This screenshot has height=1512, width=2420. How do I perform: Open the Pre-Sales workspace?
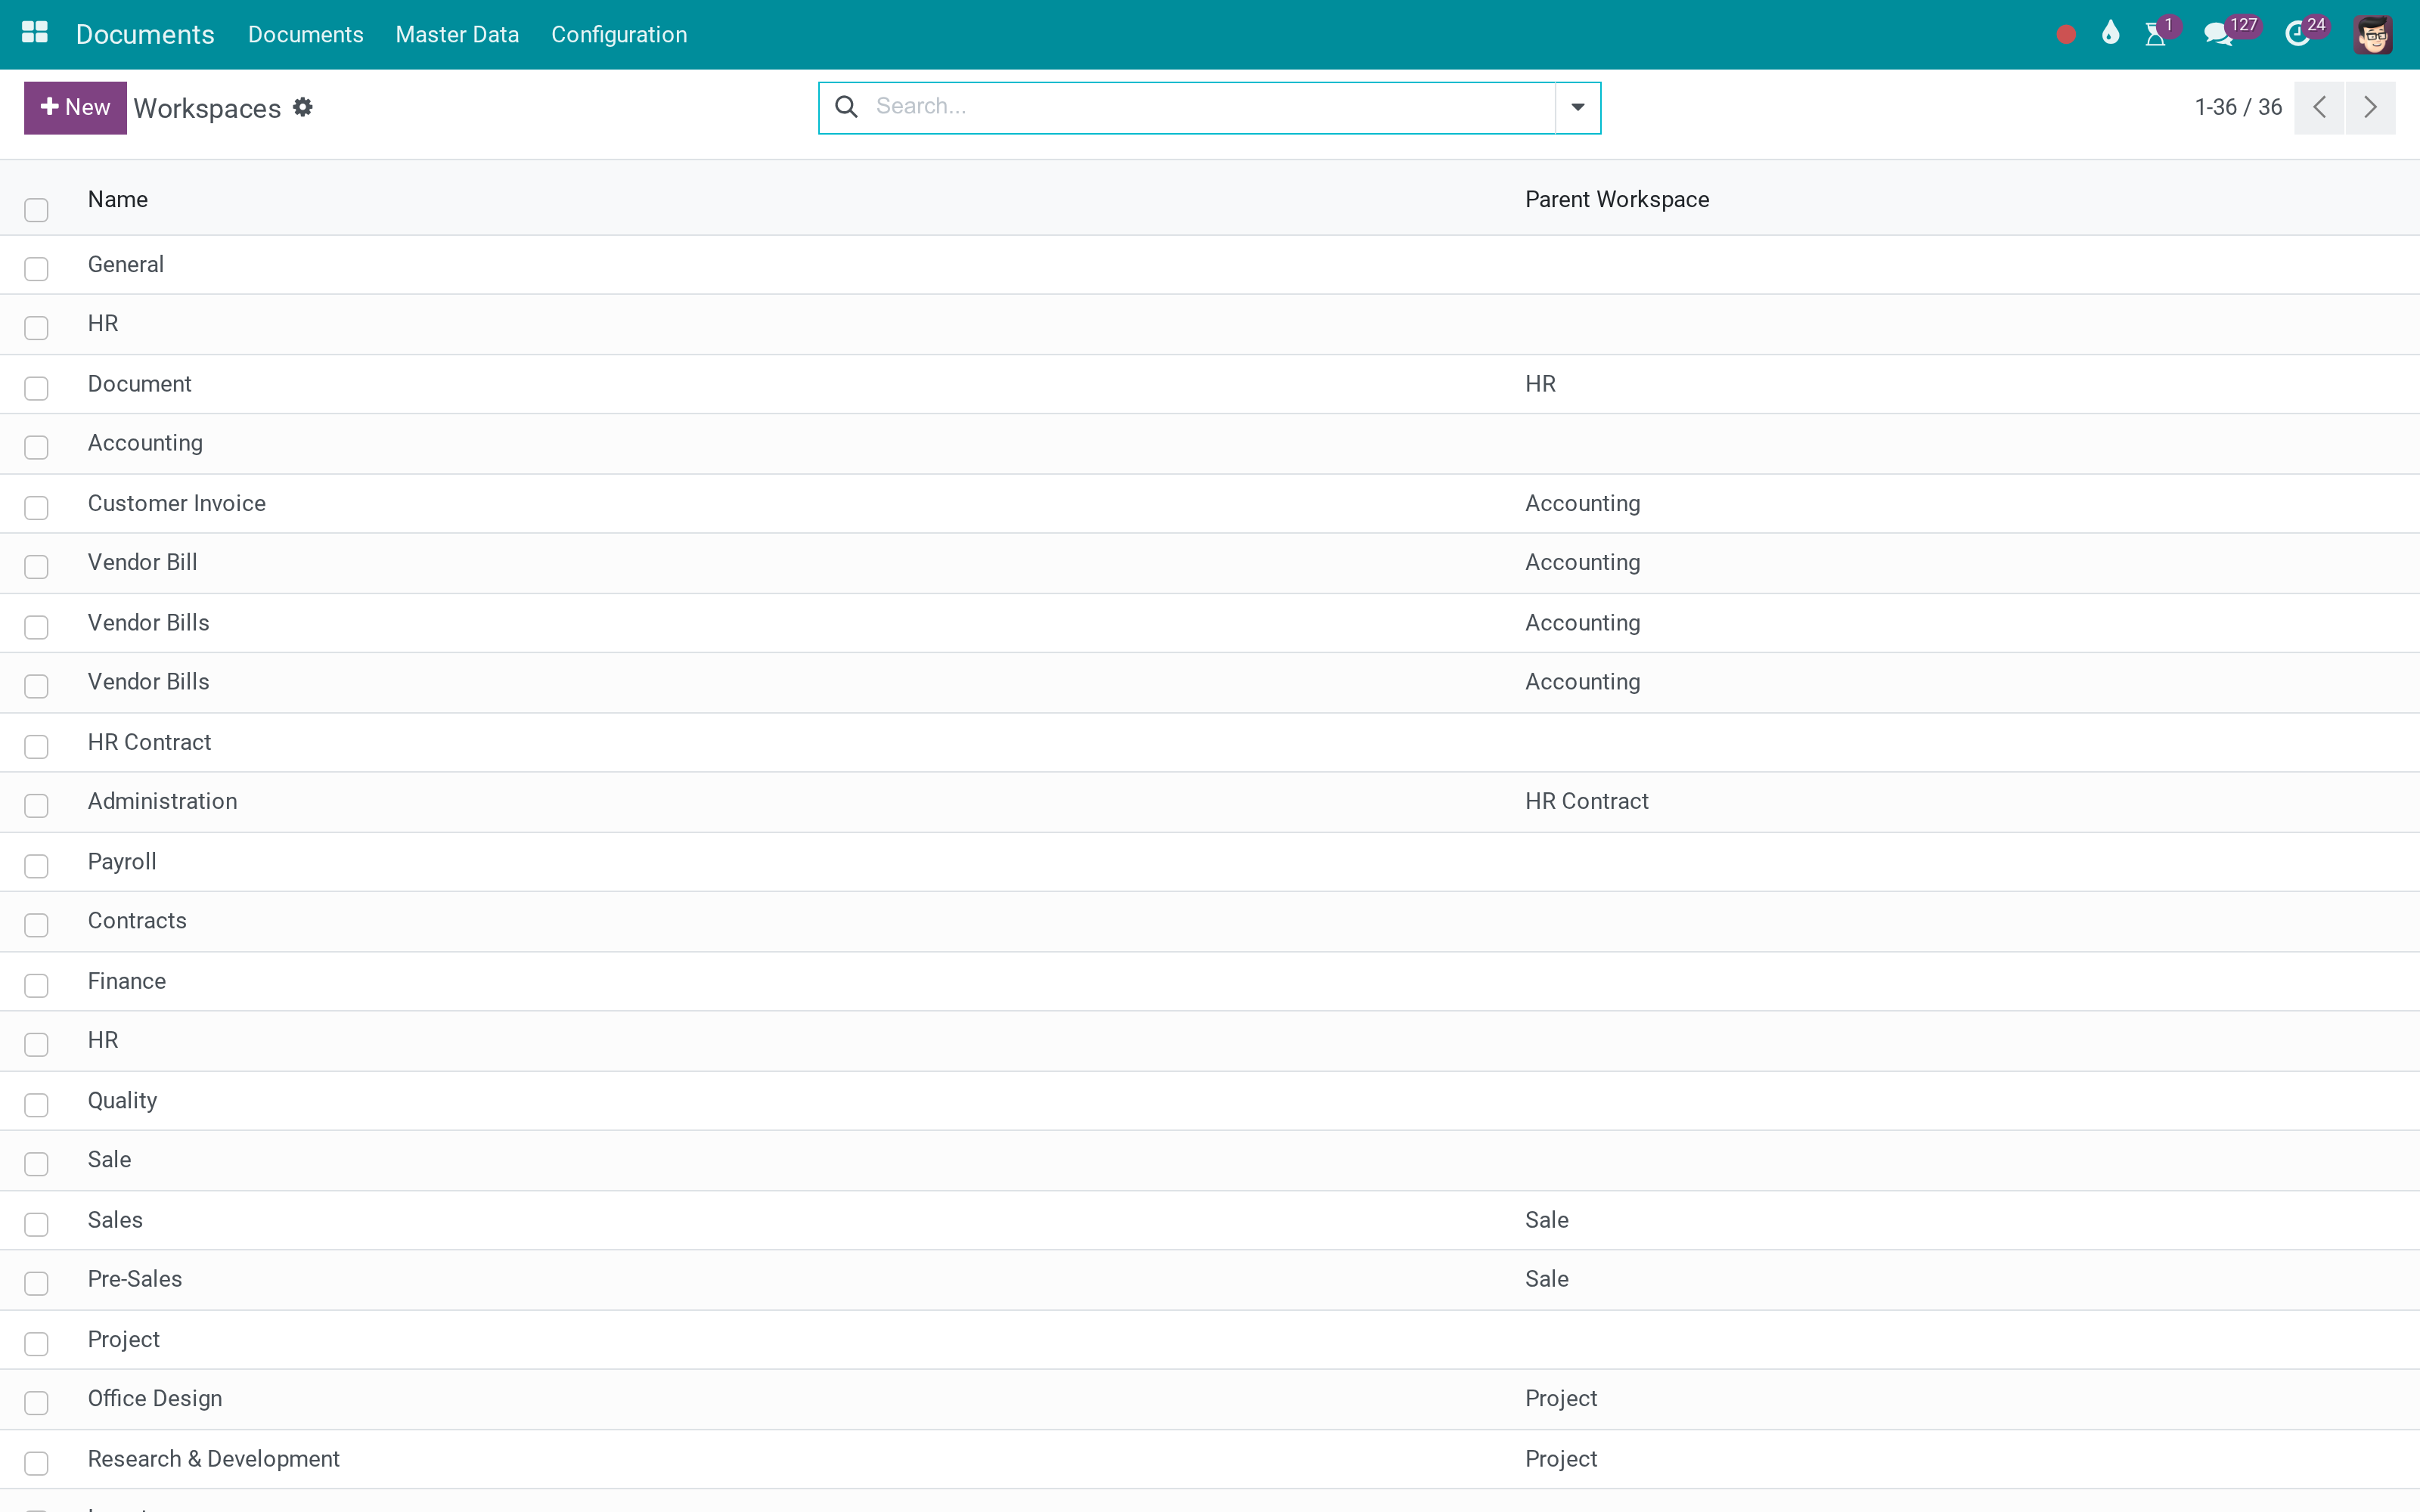point(135,1279)
